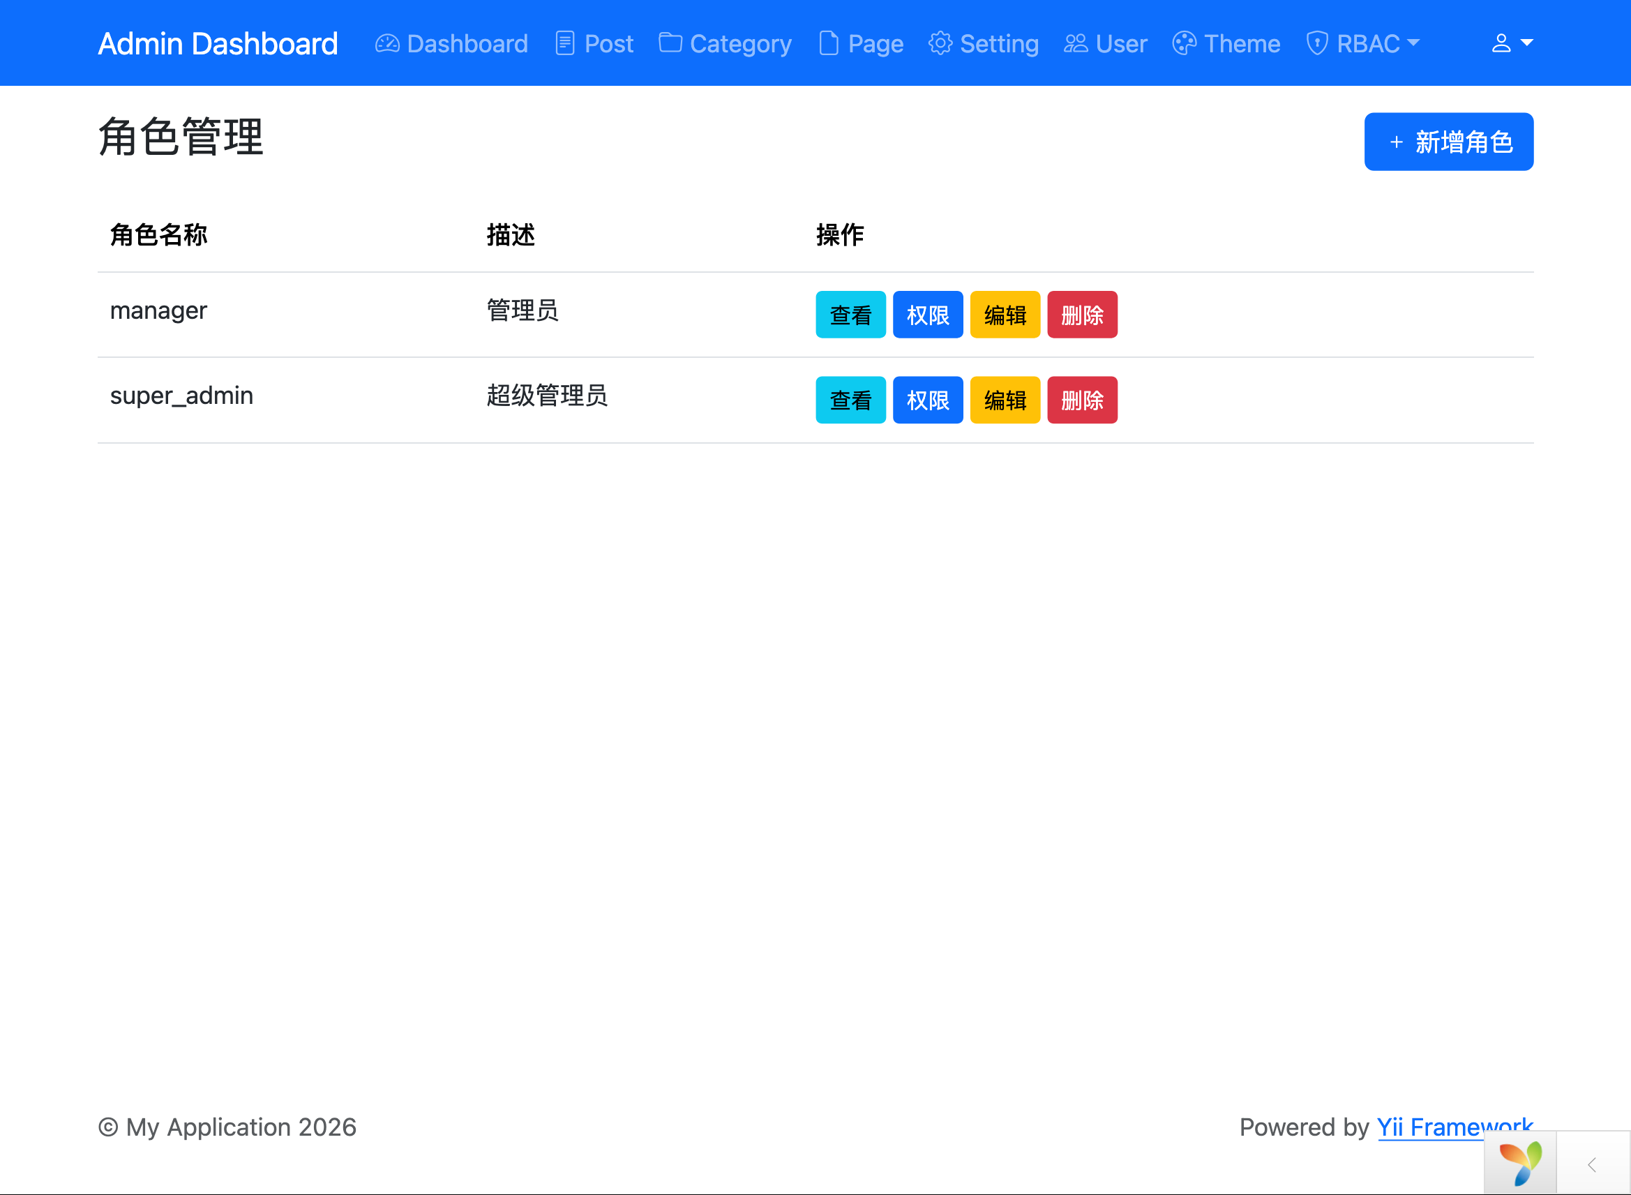Select the Dashboard gauge icon in navbar

(x=387, y=43)
